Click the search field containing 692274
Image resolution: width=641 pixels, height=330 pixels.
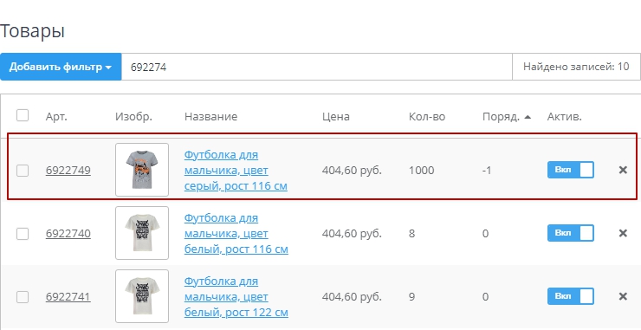(317, 67)
